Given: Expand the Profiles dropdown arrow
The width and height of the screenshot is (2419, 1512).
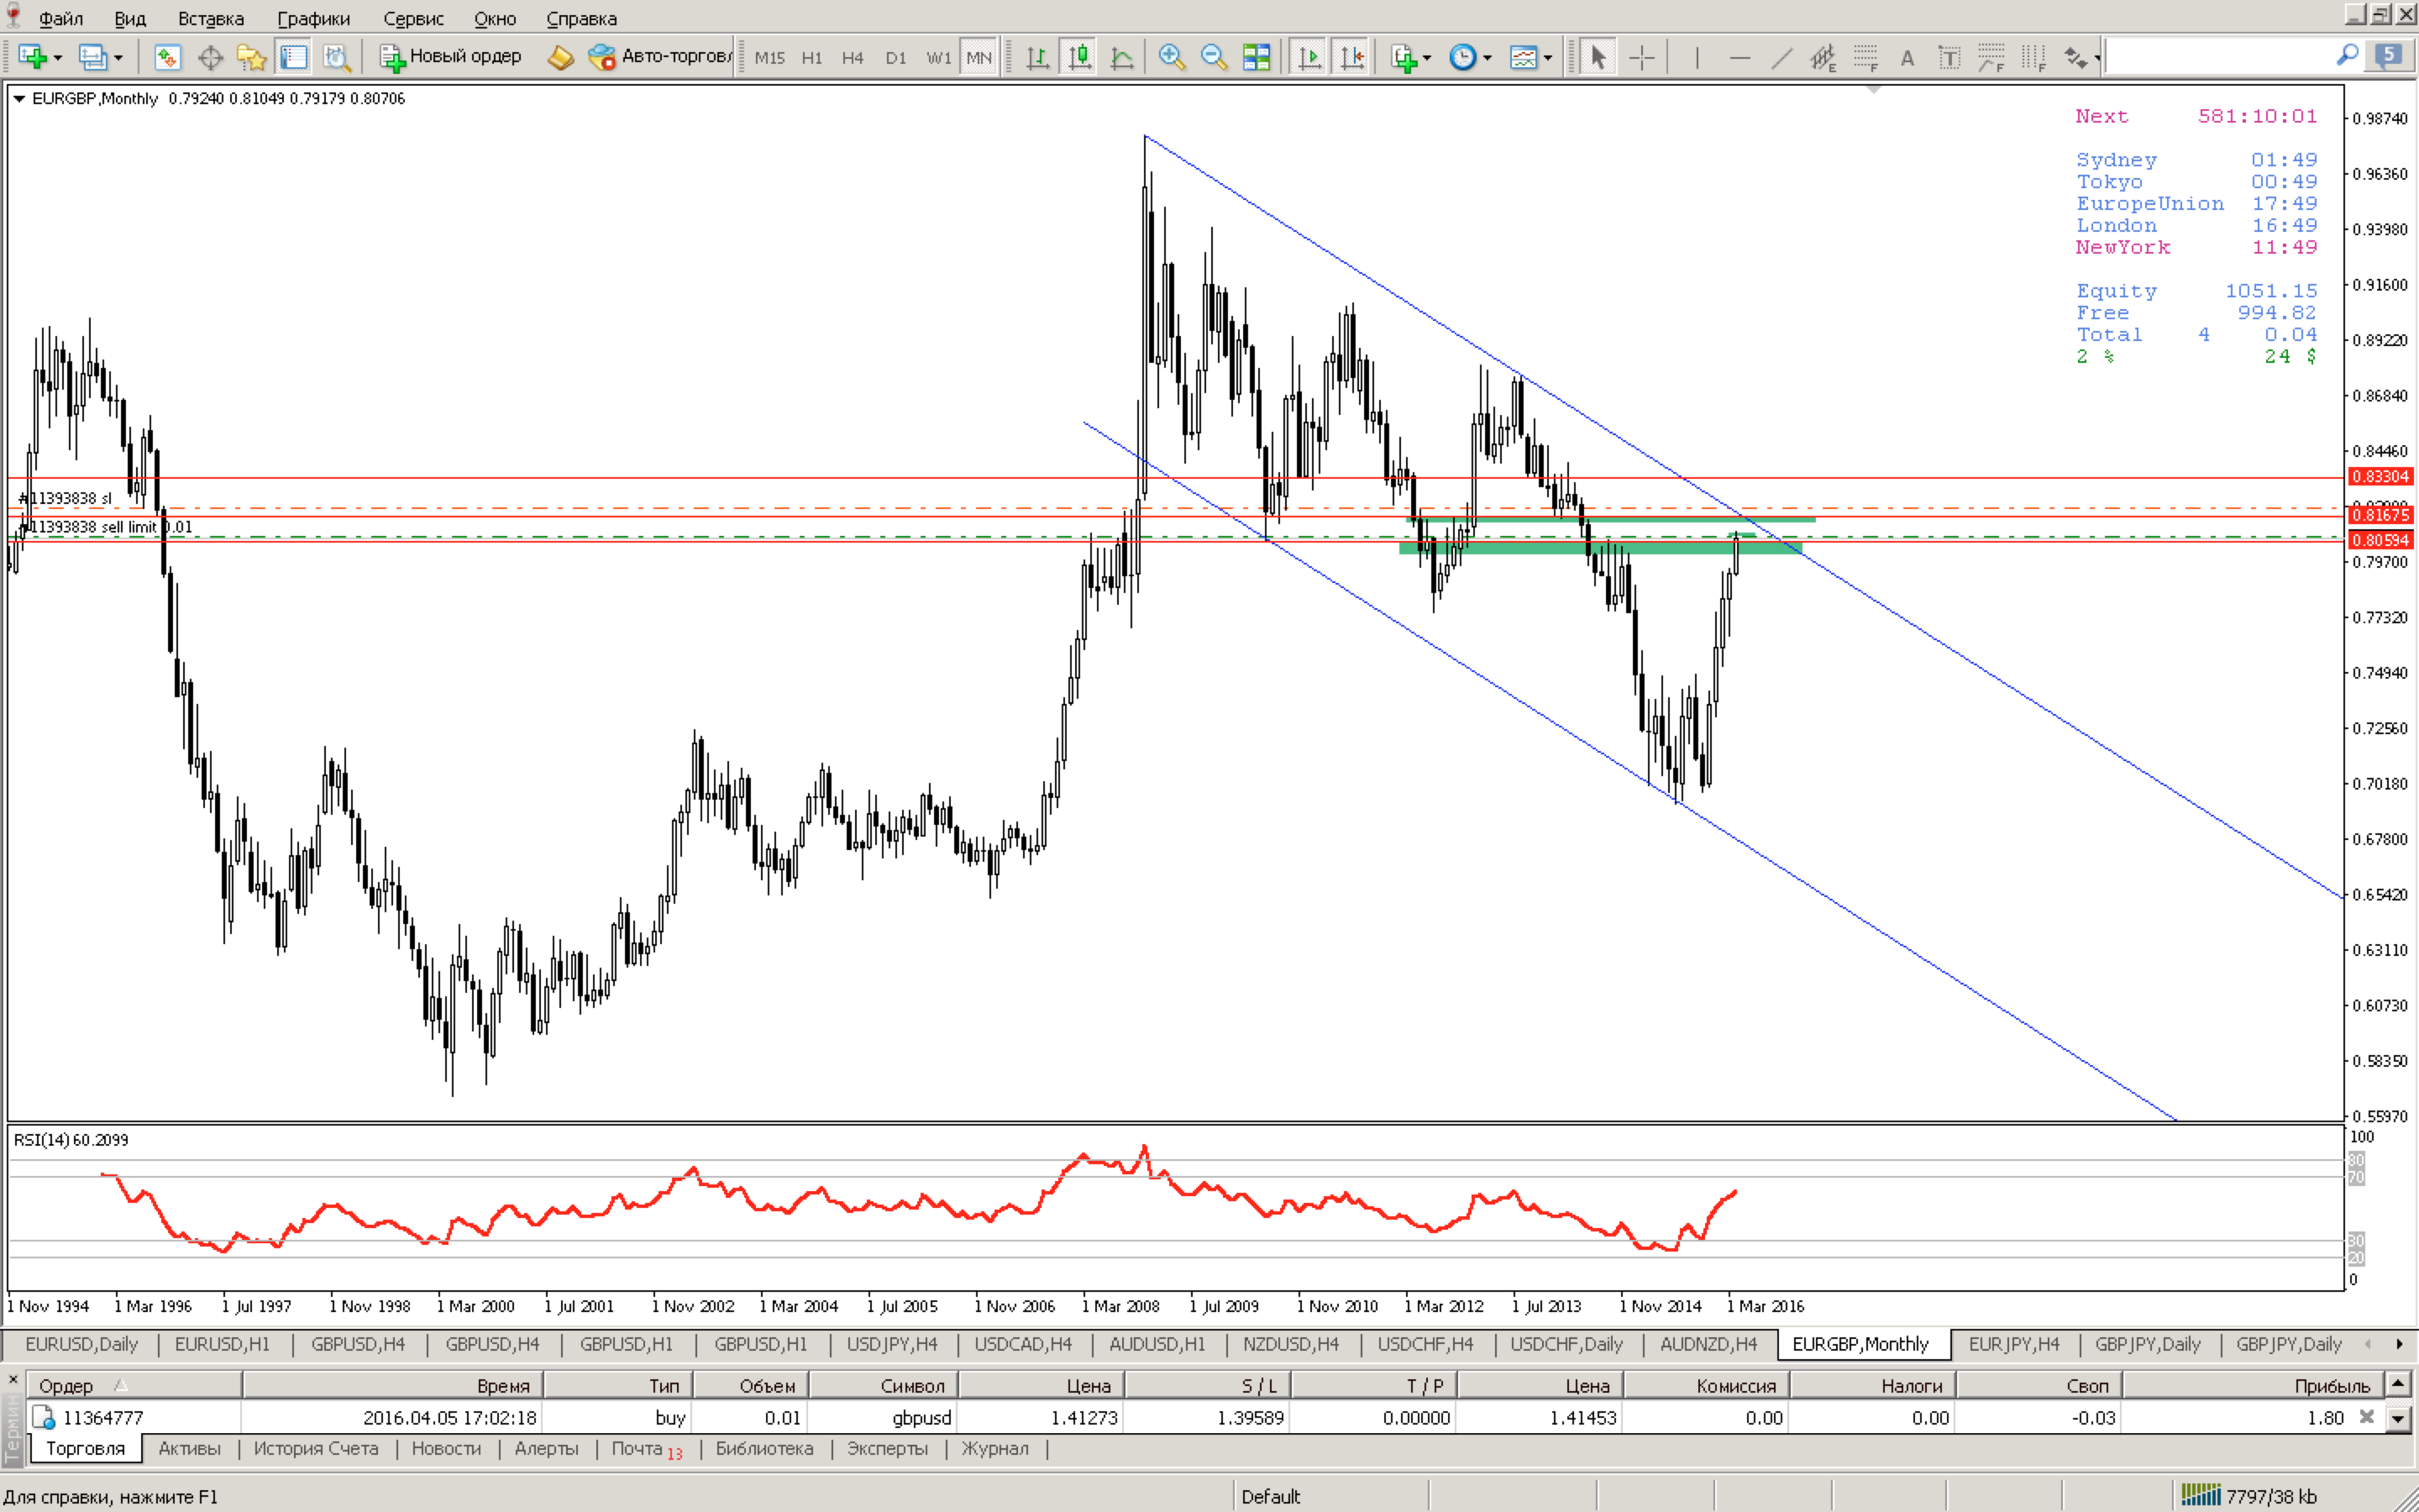Looking at the screenshot, I should pos(118,58).
